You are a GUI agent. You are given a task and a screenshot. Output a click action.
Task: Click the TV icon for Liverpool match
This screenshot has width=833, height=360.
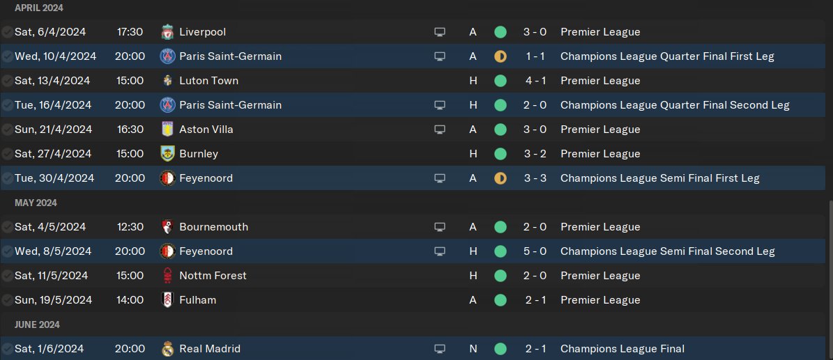click(440, 32)
